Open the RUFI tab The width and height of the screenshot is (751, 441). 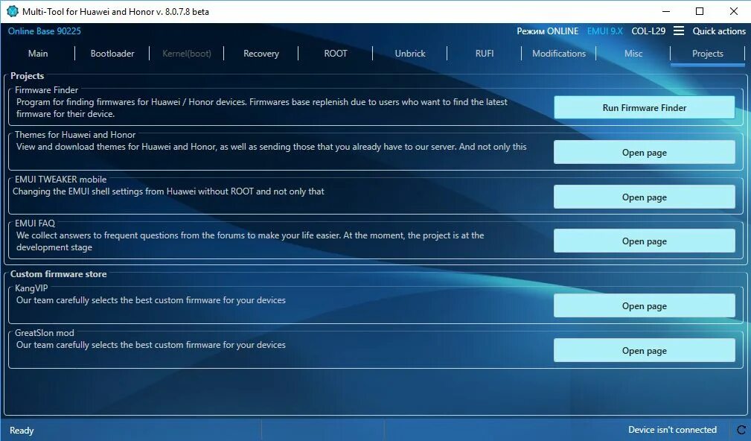tap(485, 53)
